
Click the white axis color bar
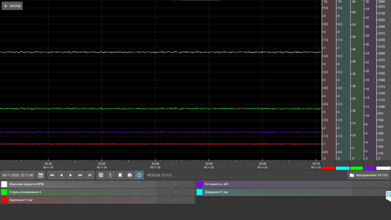click(x=383, y=168)
